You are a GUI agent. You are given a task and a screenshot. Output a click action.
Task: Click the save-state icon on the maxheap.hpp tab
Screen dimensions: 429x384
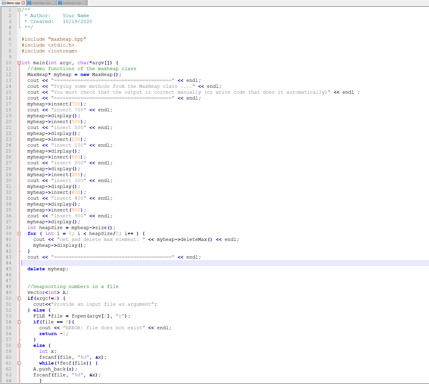coord(60,3)
